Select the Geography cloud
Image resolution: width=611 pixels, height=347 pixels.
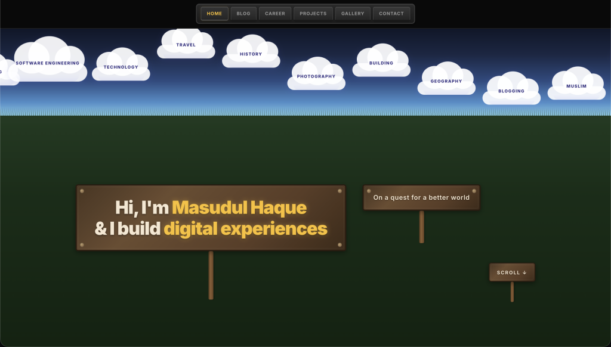tap(446, 79)
